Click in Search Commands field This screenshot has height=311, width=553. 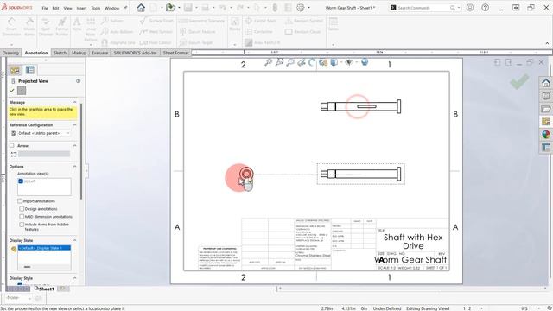click(x=423, y=8)
